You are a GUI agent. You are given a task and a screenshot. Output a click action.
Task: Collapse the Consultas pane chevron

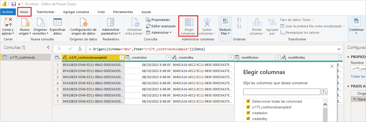48,47
